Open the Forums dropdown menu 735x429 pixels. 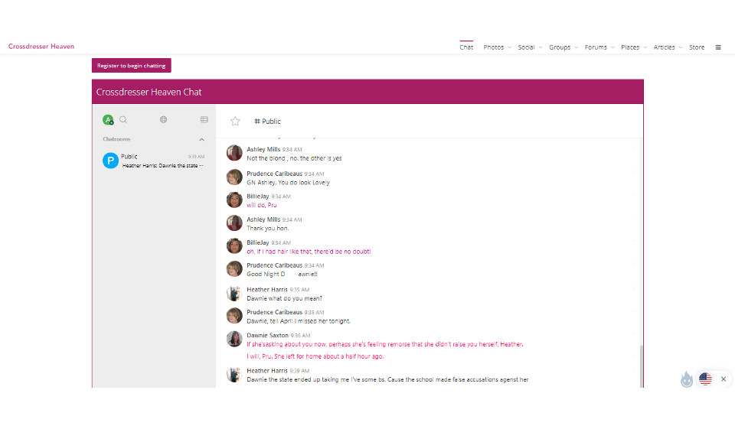click(599, 47)
